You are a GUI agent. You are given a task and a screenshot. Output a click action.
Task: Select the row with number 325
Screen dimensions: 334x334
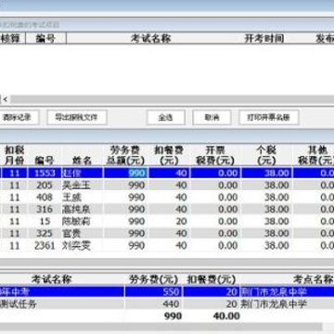click(167, 233)
